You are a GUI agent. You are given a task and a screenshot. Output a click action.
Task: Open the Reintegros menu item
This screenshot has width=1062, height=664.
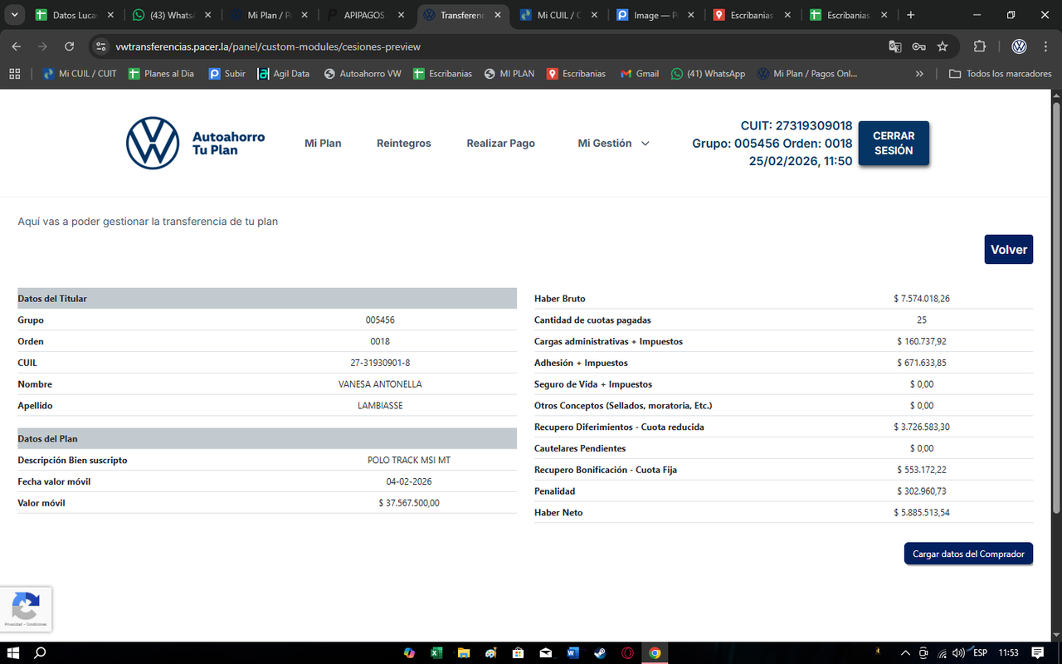404,144
